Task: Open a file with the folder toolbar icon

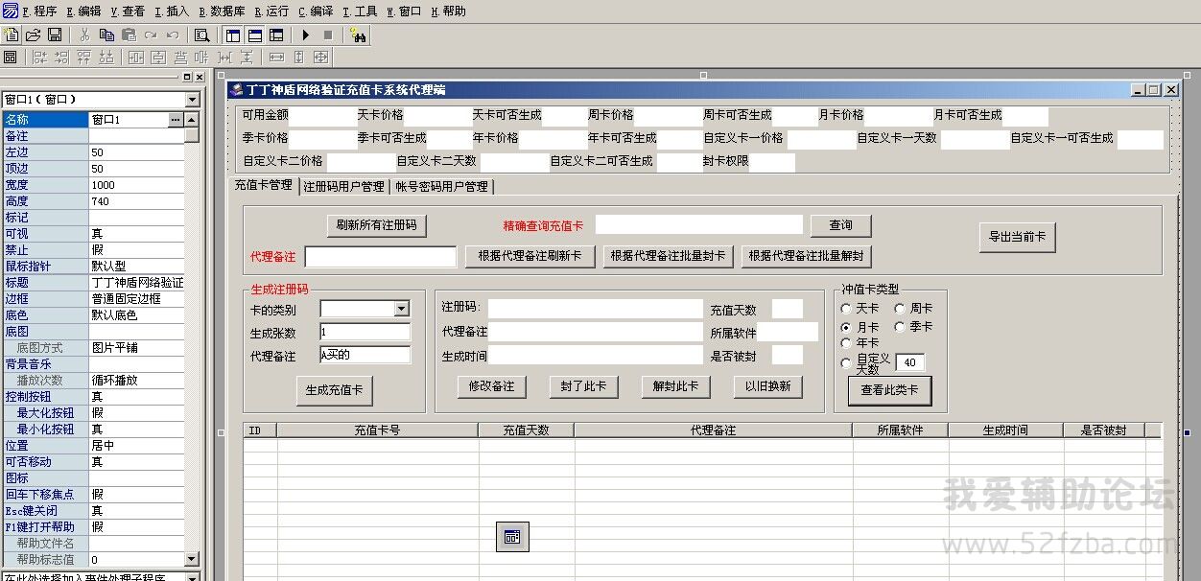Action: [x=33, y=35]
